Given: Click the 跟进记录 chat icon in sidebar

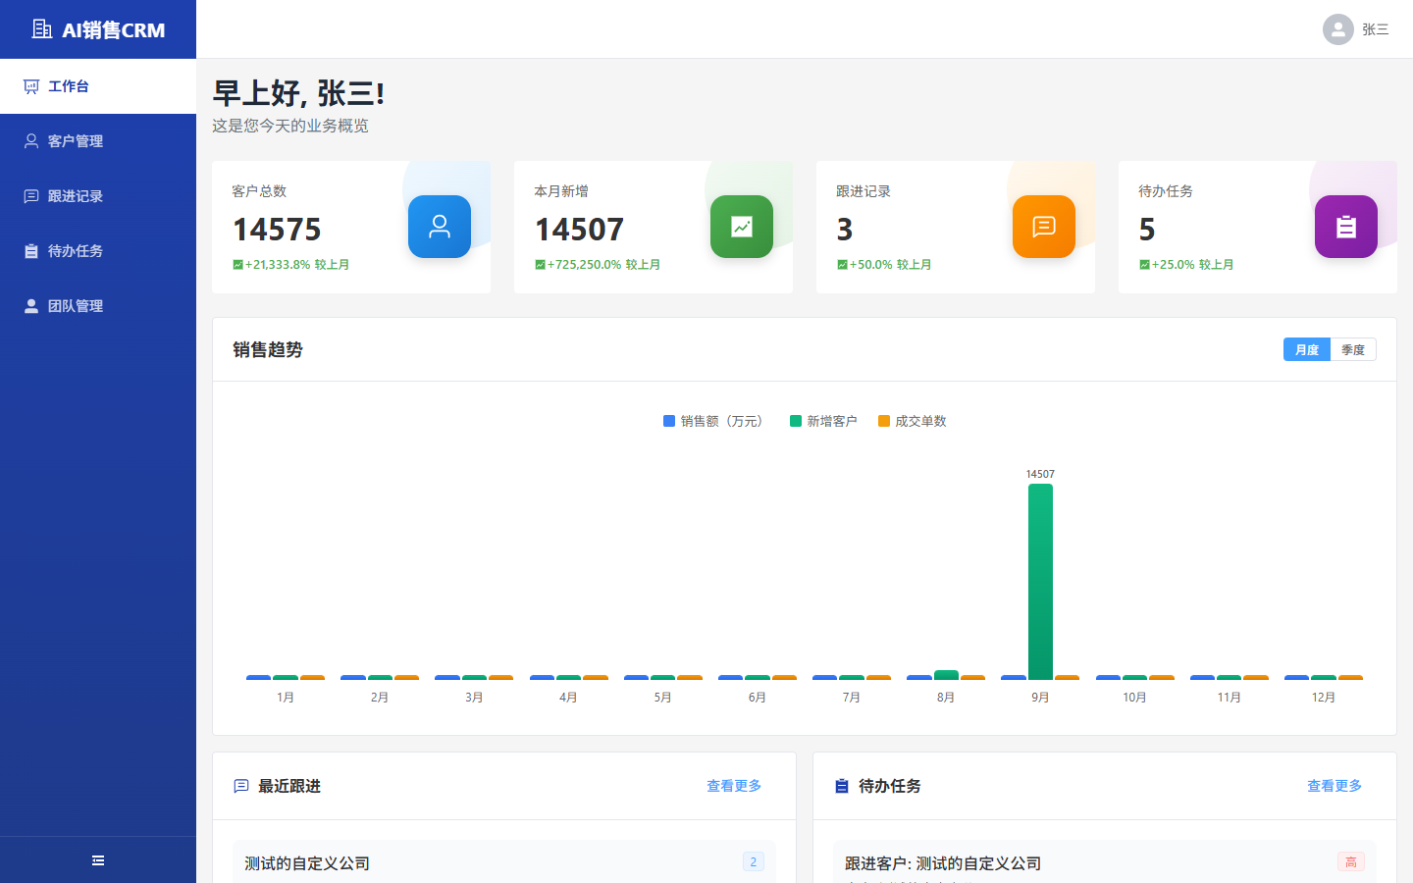Looking at the screenshot, I should 31,196.
